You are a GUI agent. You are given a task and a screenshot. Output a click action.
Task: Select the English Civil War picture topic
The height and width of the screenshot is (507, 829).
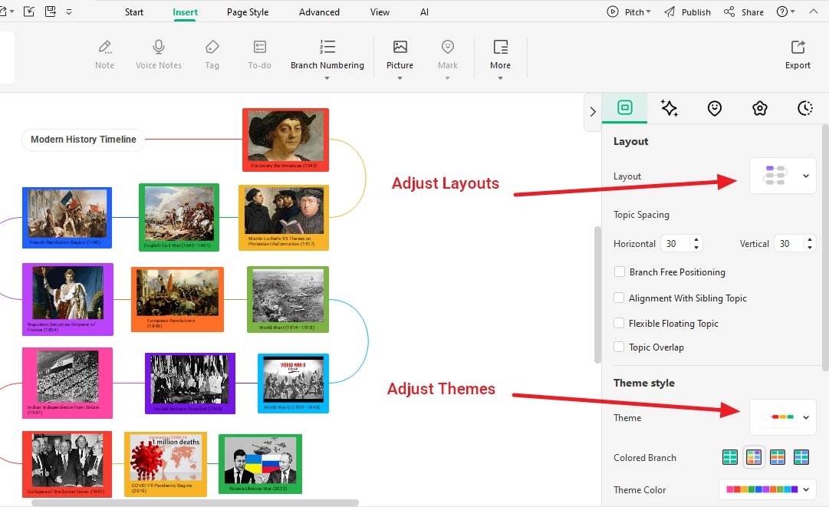click(179, 217)
